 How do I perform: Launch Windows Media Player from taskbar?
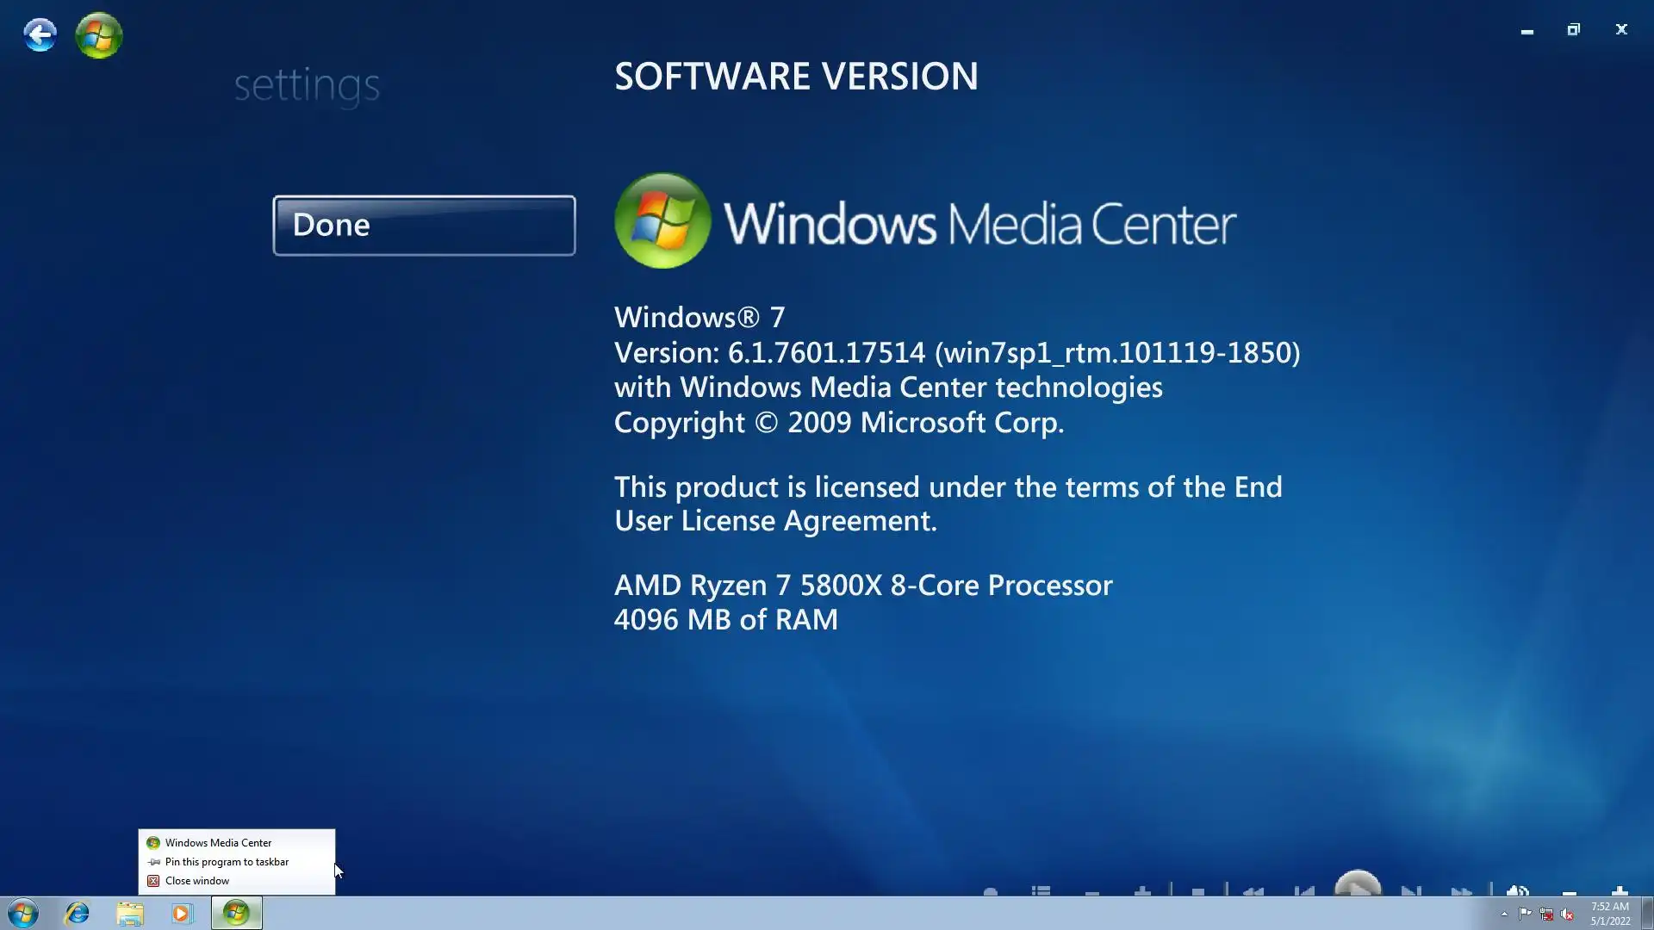[x=182, y=913]
